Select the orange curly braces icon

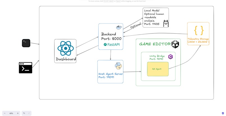pos(199,31)
